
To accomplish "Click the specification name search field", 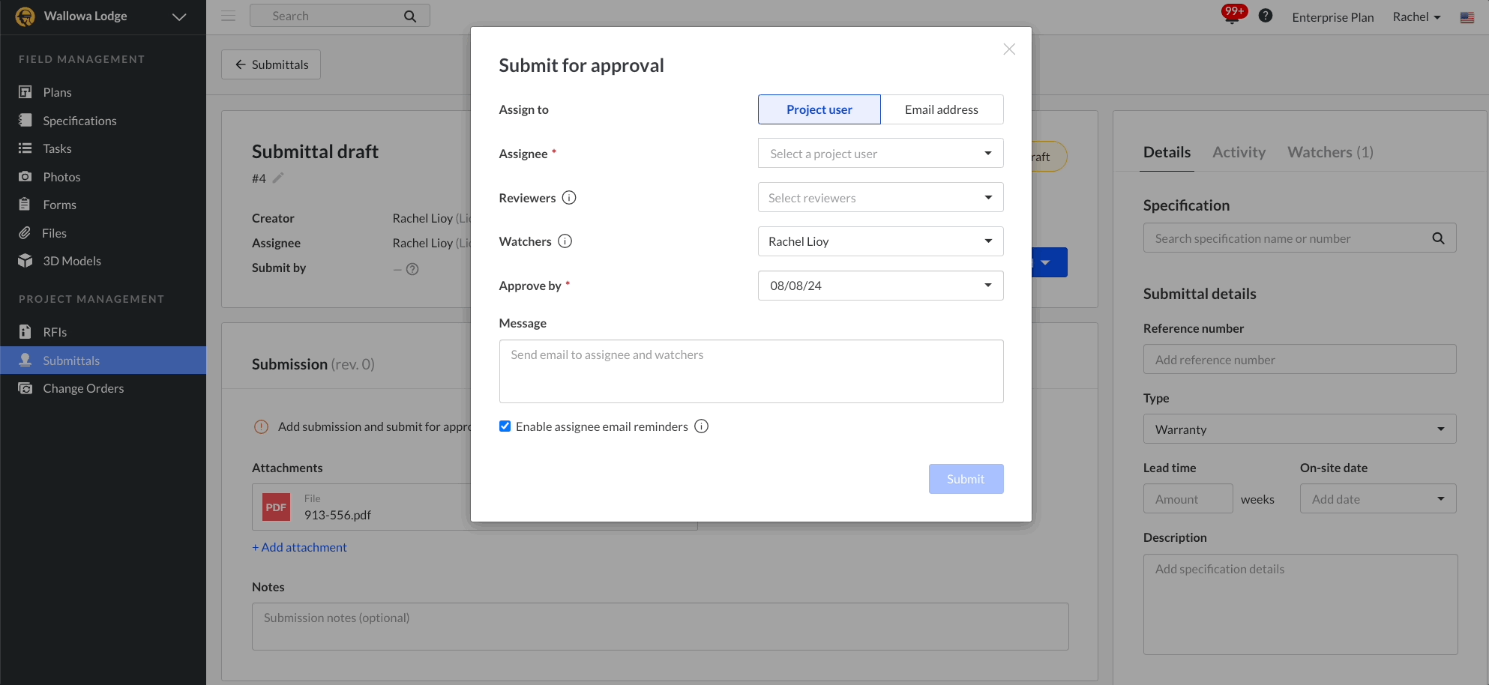I will click(x=1299, y=238).
